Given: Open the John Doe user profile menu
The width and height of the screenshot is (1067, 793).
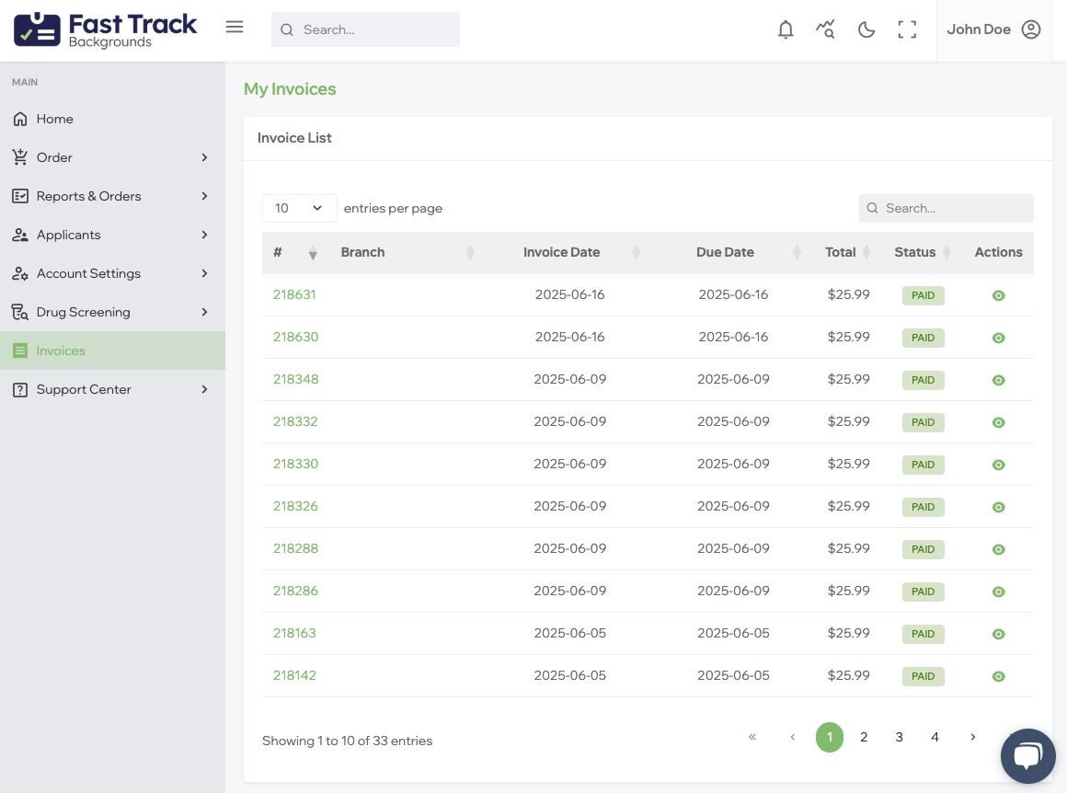Looking at the screenshot, I should (x=993, y=29).
